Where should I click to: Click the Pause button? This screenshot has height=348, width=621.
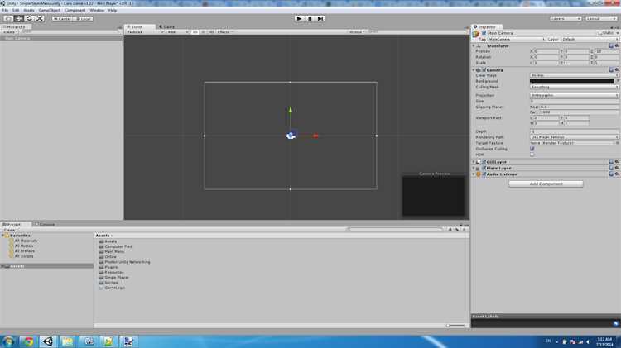pos(310,18)
